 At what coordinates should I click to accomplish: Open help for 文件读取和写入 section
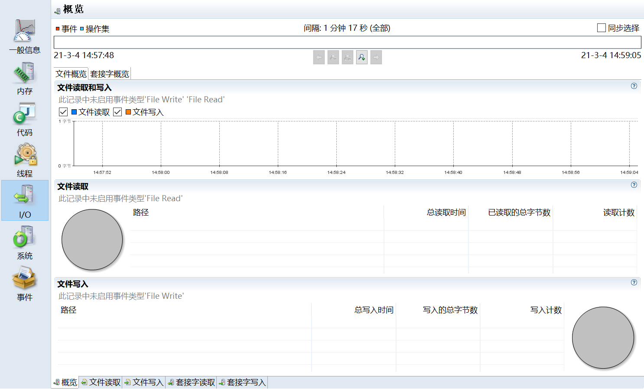click(x=634, y=86)
